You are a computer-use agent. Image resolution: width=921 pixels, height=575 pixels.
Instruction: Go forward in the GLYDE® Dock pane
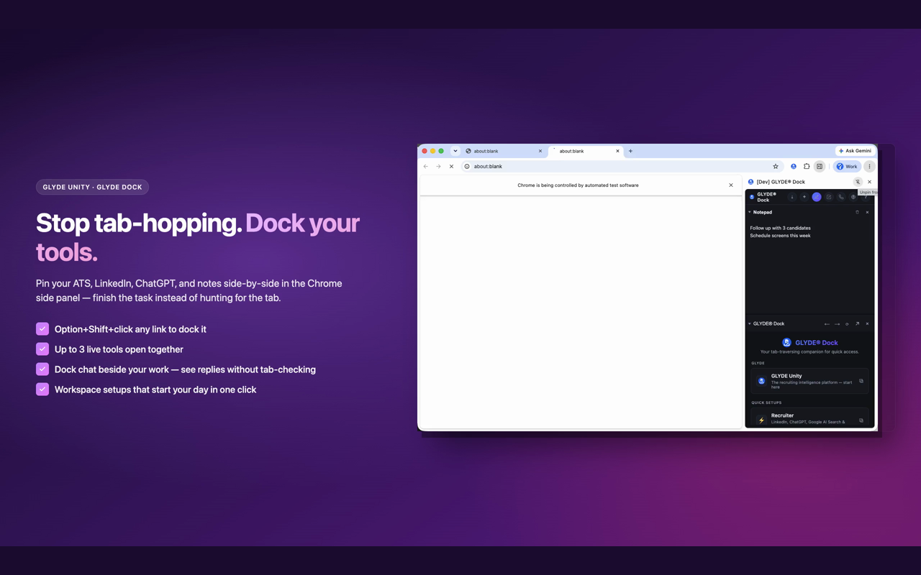pos(837,323)
